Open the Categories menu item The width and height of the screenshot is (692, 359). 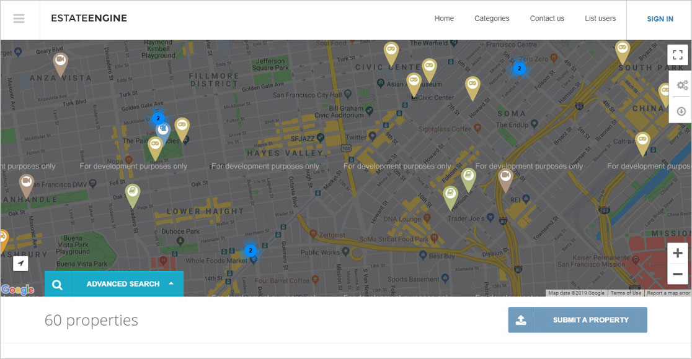click(492, 19)
